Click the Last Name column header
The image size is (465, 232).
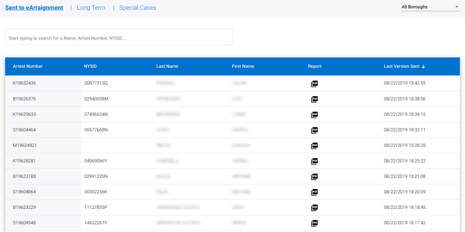tap(167, 66)
